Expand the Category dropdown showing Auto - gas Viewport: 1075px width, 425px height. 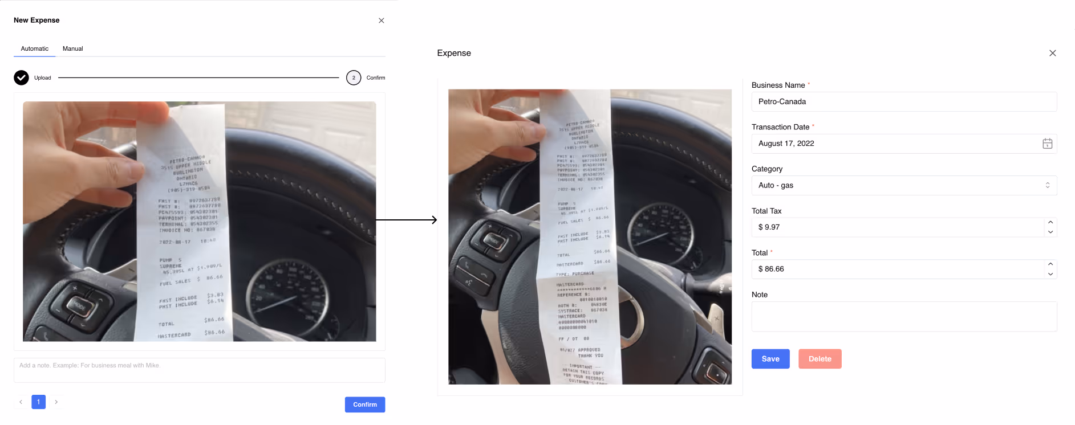pyautogui.click(x=904, y=185)
